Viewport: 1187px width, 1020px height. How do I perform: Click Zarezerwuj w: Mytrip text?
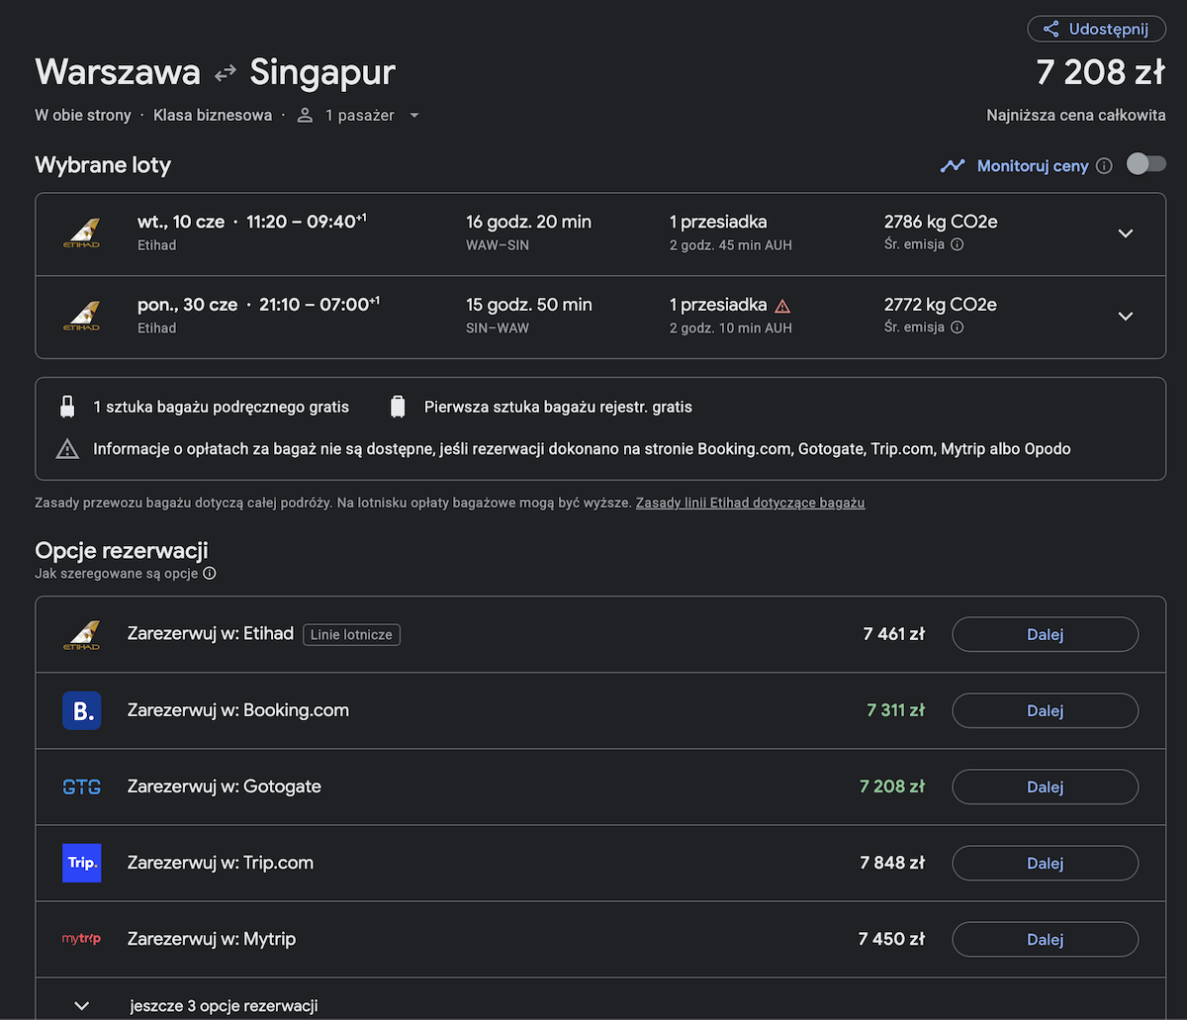click(212, 939)
